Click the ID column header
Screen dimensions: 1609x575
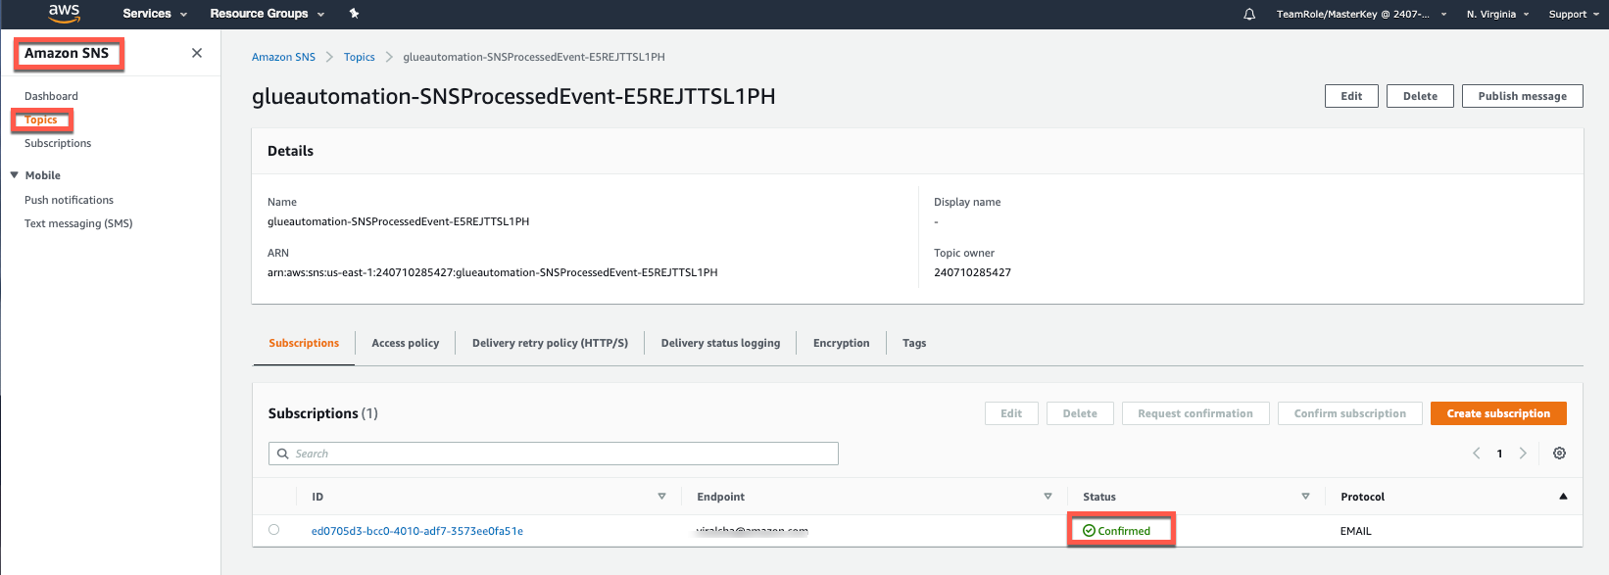pos(317,497)
